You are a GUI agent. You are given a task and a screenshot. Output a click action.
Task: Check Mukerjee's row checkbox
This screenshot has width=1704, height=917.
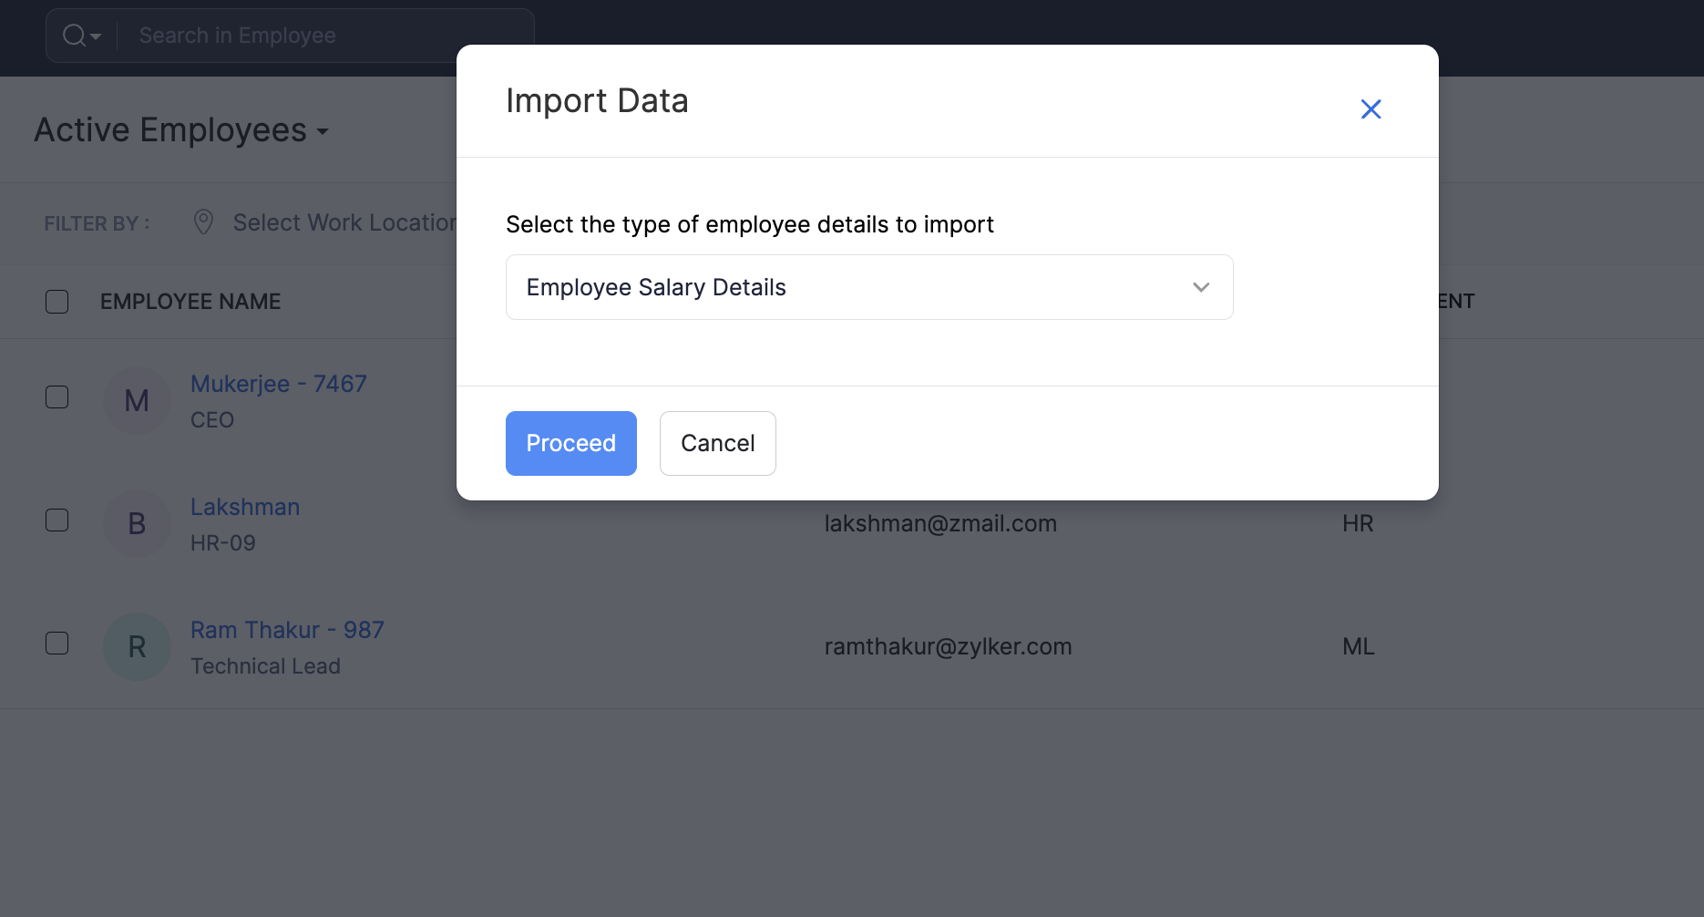[57, 397]
